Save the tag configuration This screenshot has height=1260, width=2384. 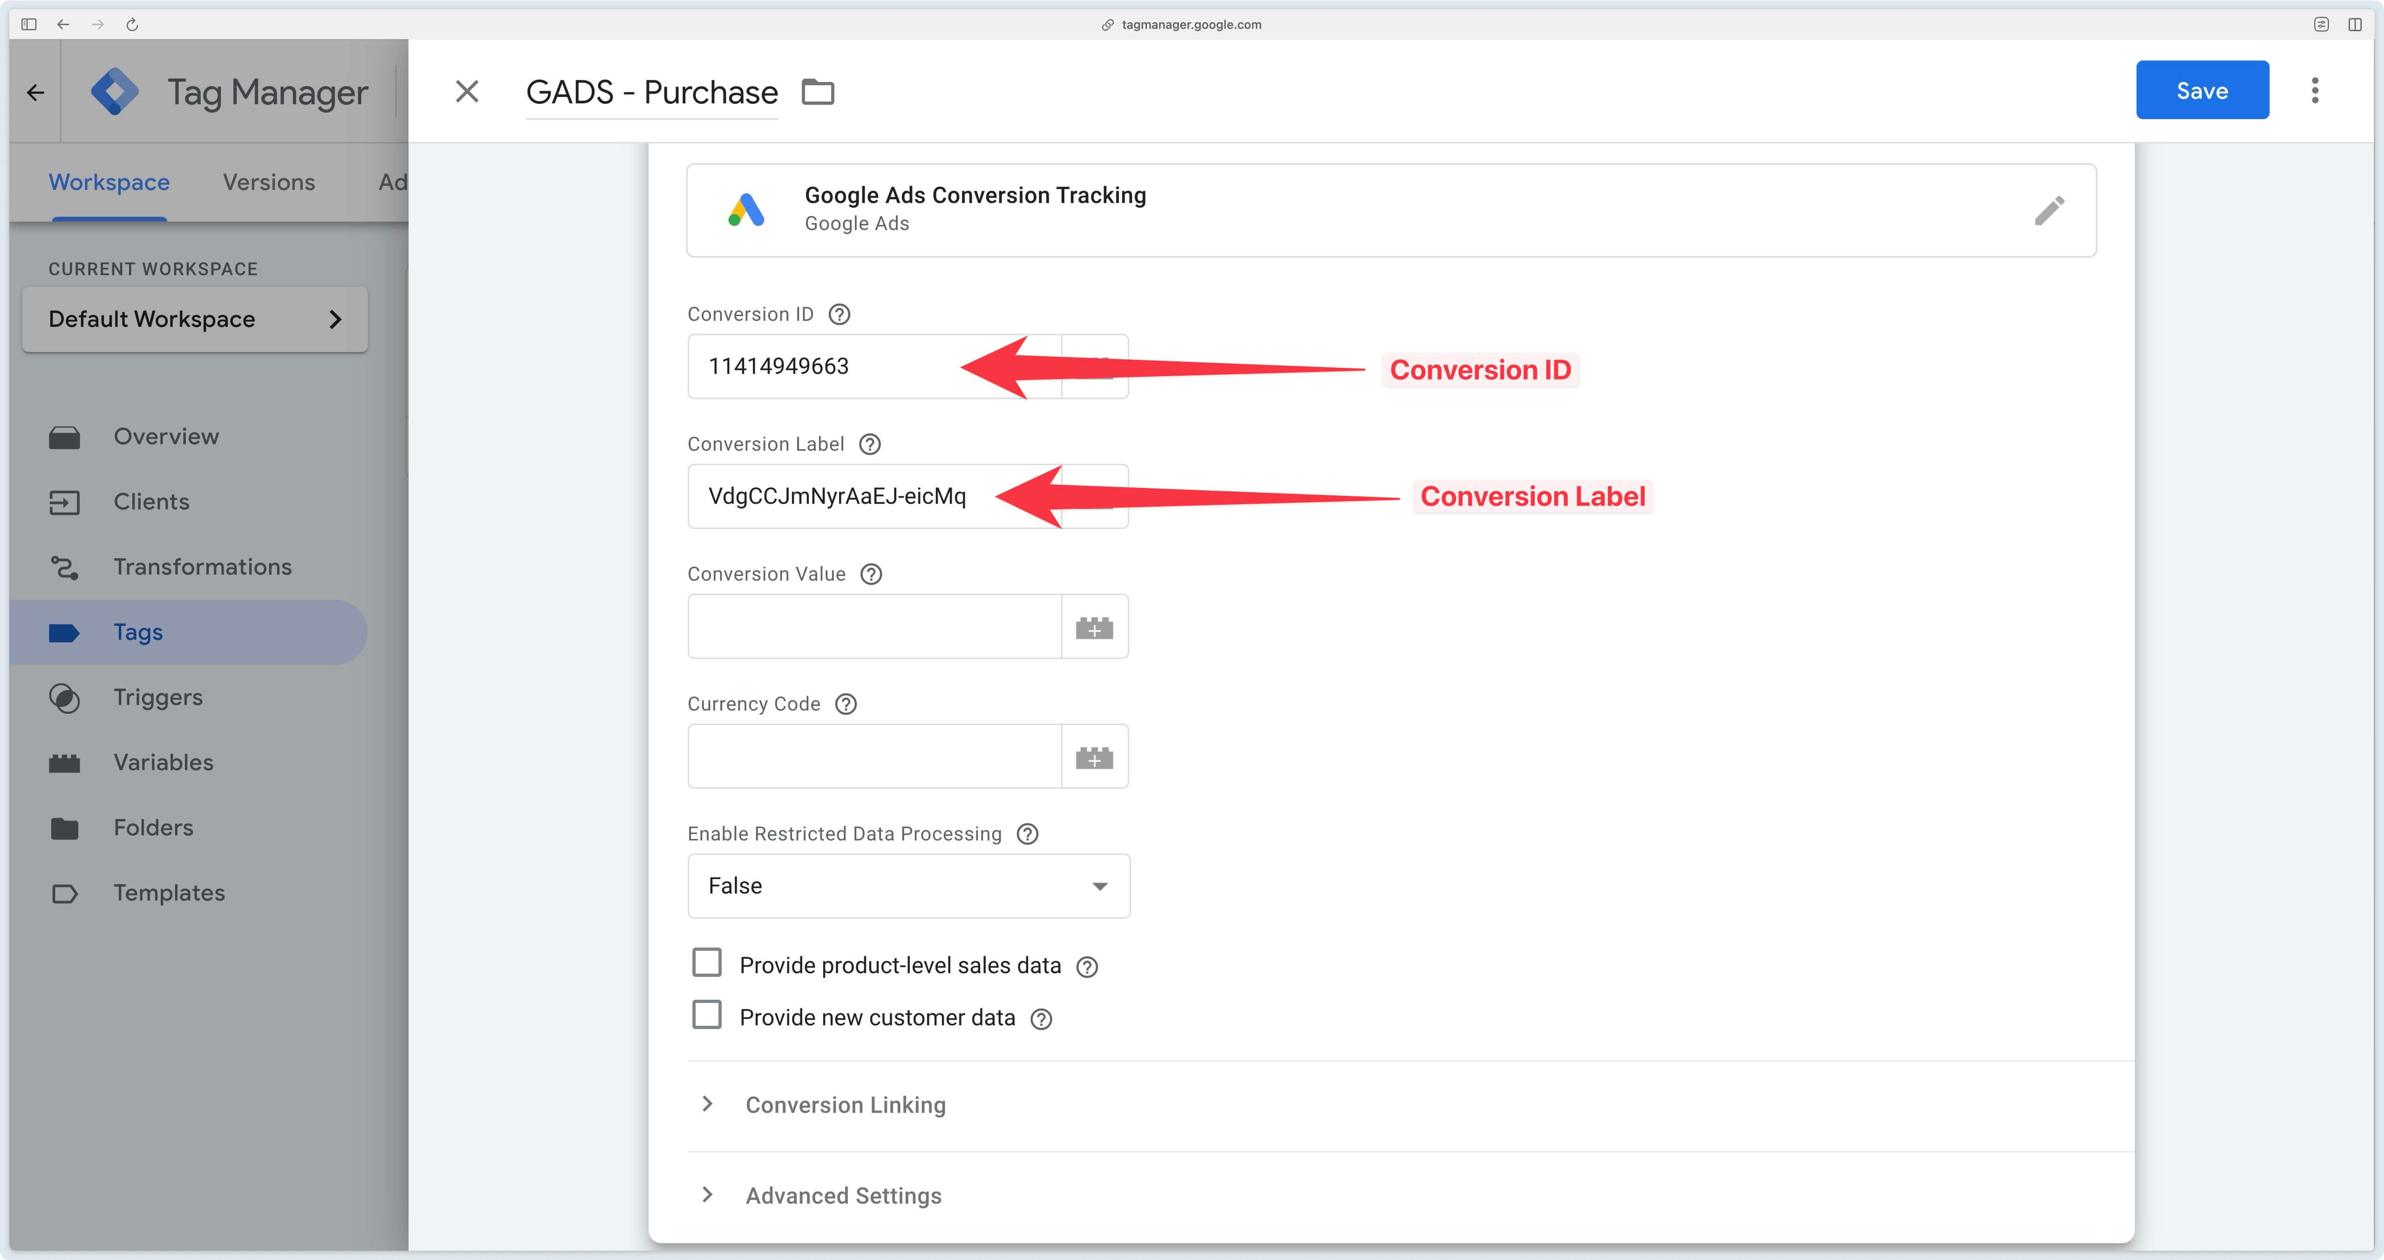[2201, 90]
